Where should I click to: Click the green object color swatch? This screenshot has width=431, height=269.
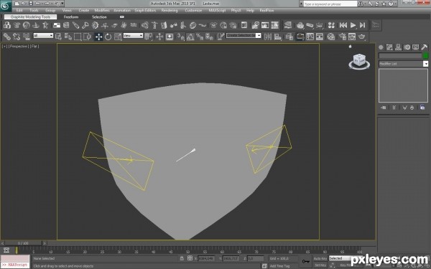coord(425,56)
